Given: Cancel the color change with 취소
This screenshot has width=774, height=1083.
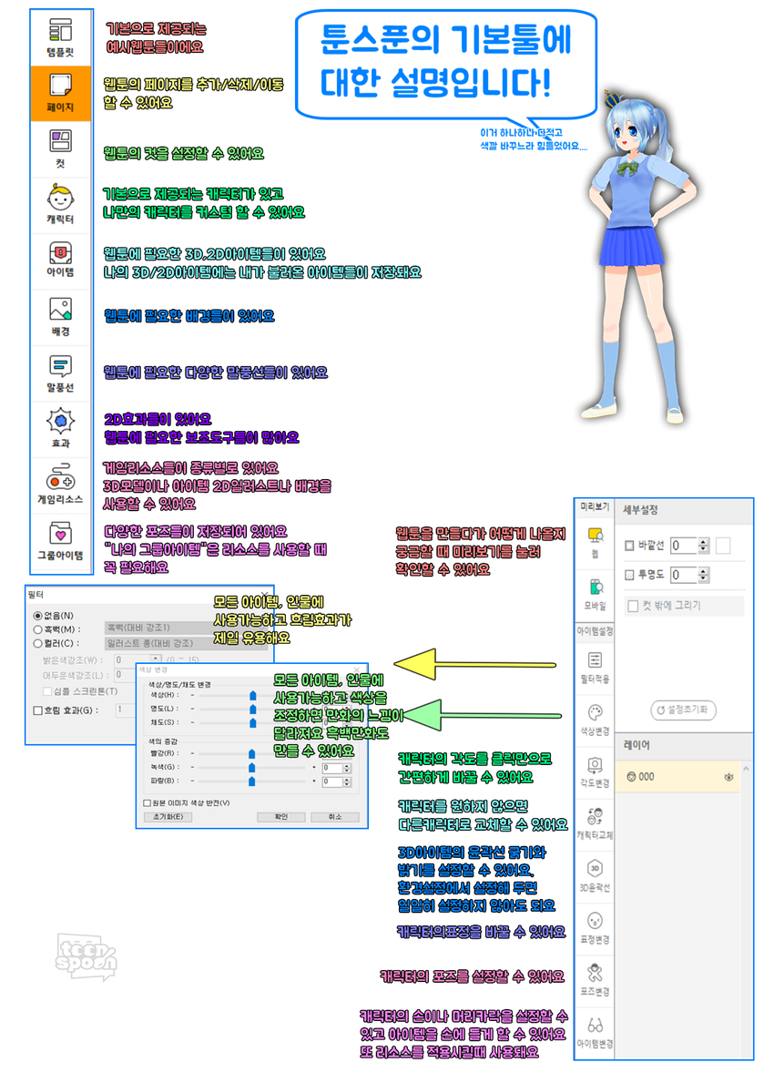Looking at the screenshot, I should pyautogui.click(x=335, y=817).
